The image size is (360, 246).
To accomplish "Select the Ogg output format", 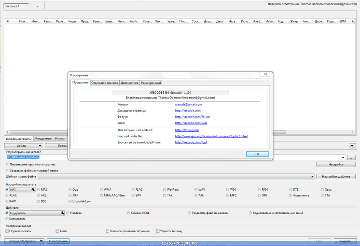I will (x=73, y=190).
